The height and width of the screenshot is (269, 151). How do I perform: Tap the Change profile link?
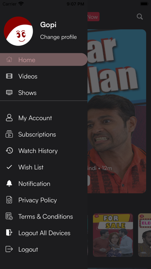click(59, 37)
